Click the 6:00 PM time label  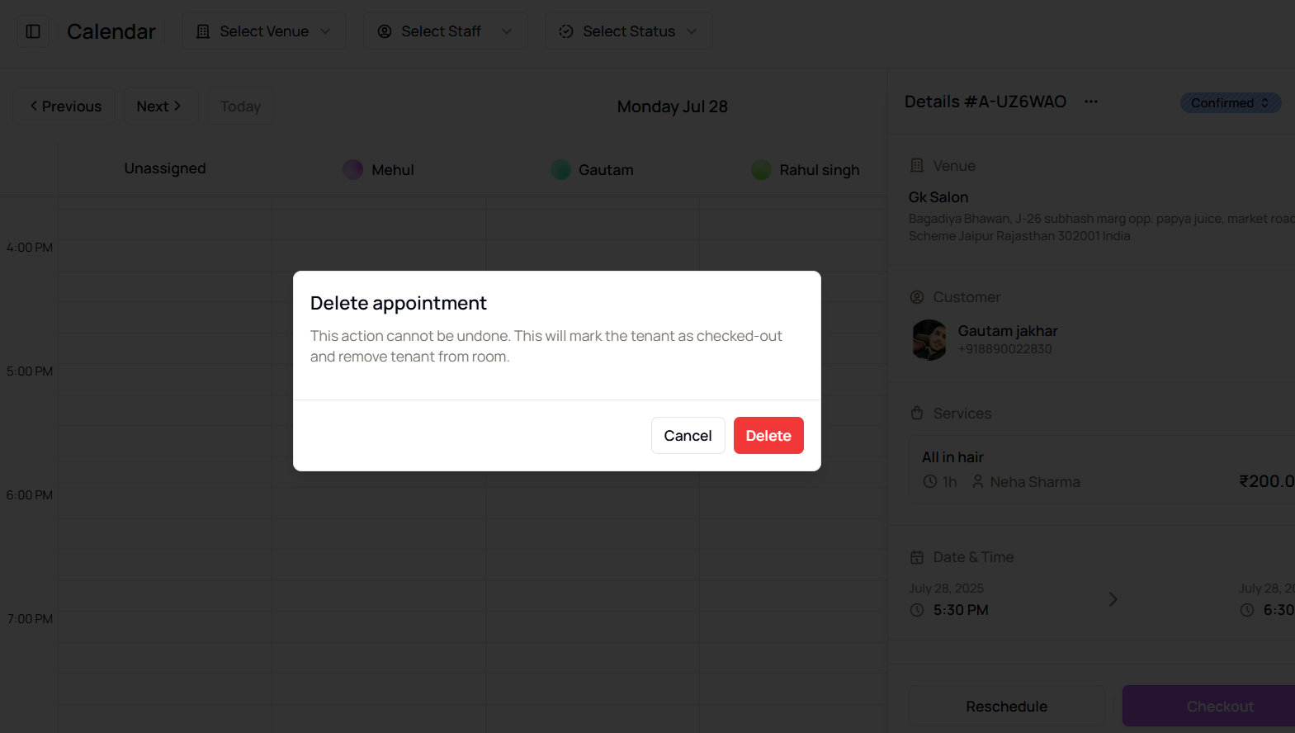coord(30,495)
